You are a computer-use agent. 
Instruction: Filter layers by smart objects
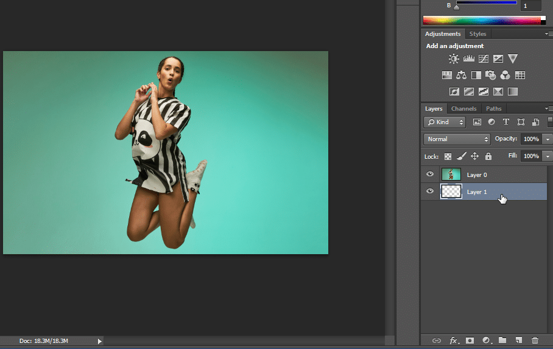tap(536, 122)
